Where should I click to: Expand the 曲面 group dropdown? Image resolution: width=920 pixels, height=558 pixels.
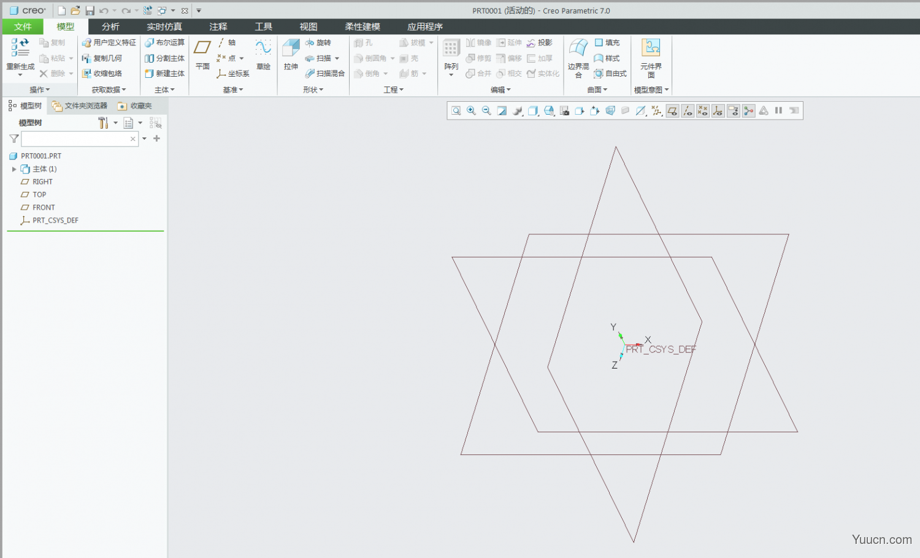(x=597, y=90)
